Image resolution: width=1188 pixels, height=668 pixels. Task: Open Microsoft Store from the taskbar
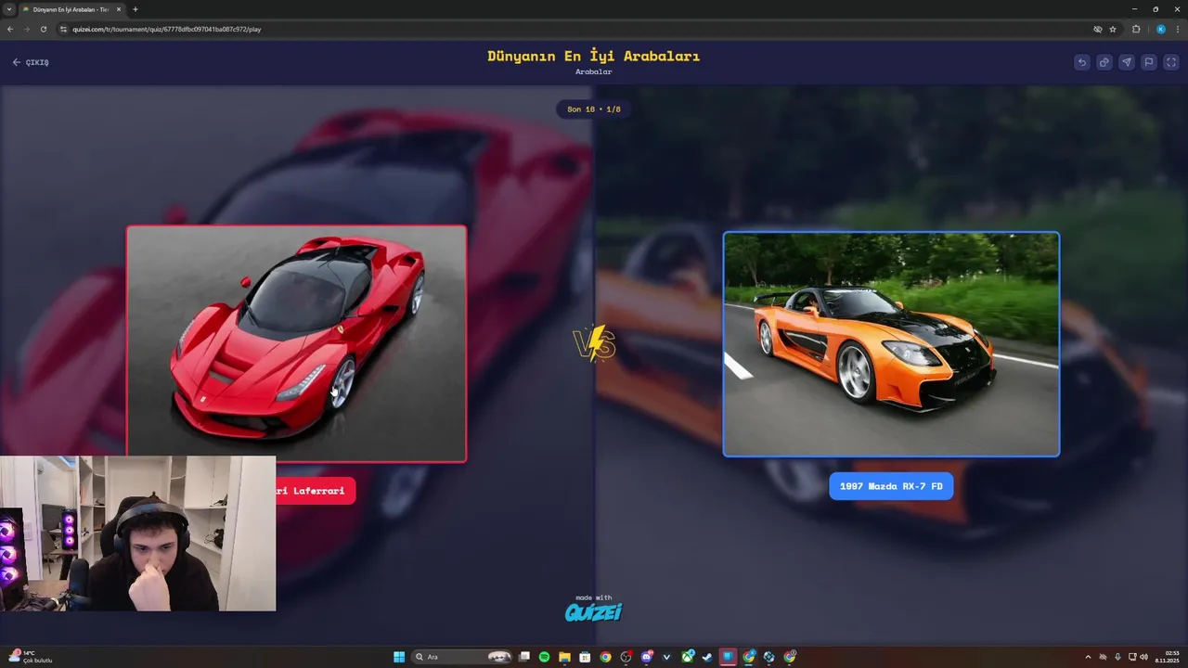coord(585,657)
